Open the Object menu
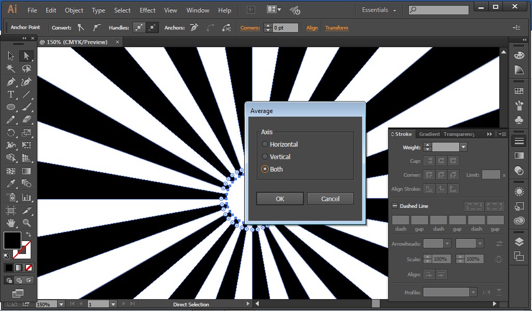Screen dimensions: 532x311 pyautogui.click(x=74, y=10)
